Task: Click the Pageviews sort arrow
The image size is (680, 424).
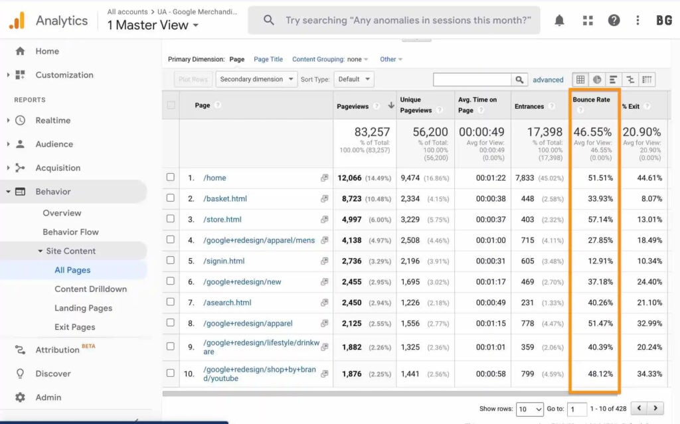Action: pos(390,106)
